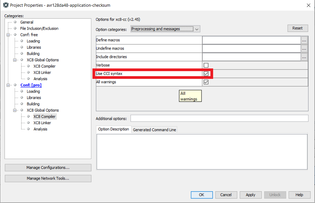Open Undefine macros browse ellipsis button
The height and width of the screenshot is (203, 315).
304,49
